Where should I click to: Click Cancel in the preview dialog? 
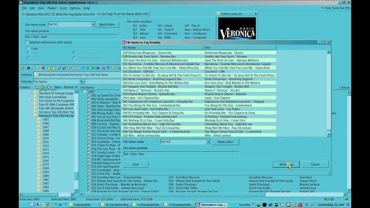click(x=315, y=164)
